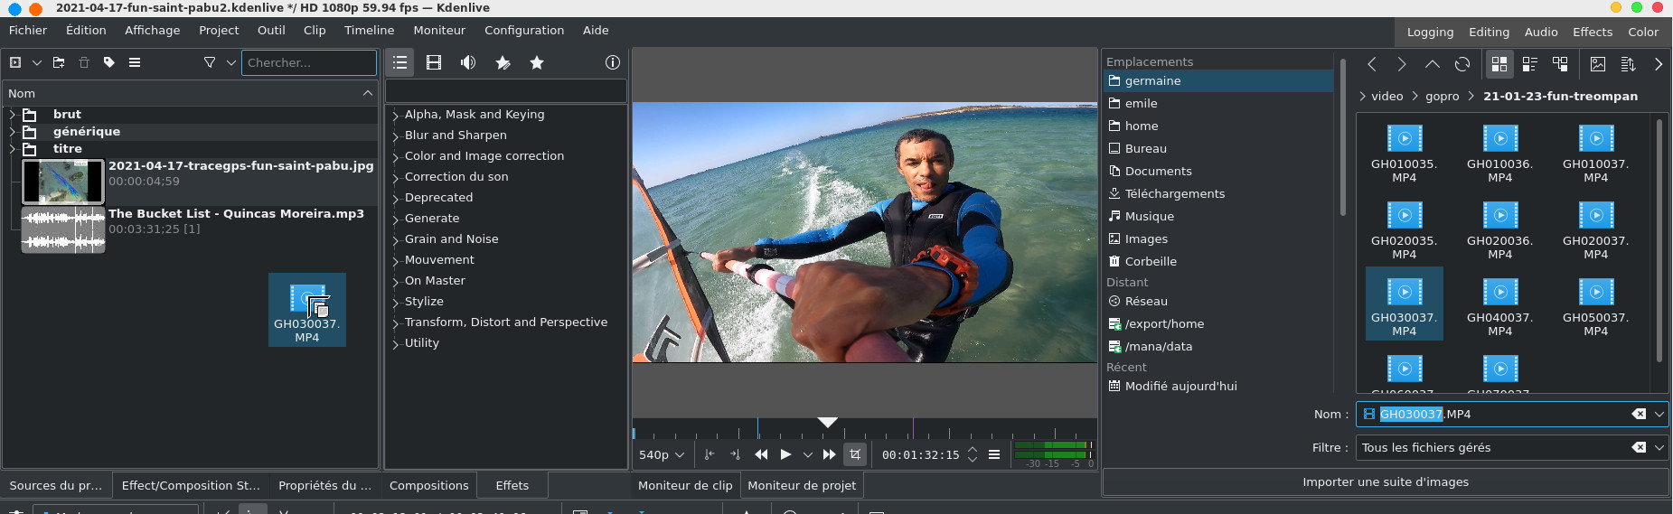The width and height of the screenshot is (1673, 514).
Task: Expand Blur and Sharpen category
Action: [x=396, y=136]
